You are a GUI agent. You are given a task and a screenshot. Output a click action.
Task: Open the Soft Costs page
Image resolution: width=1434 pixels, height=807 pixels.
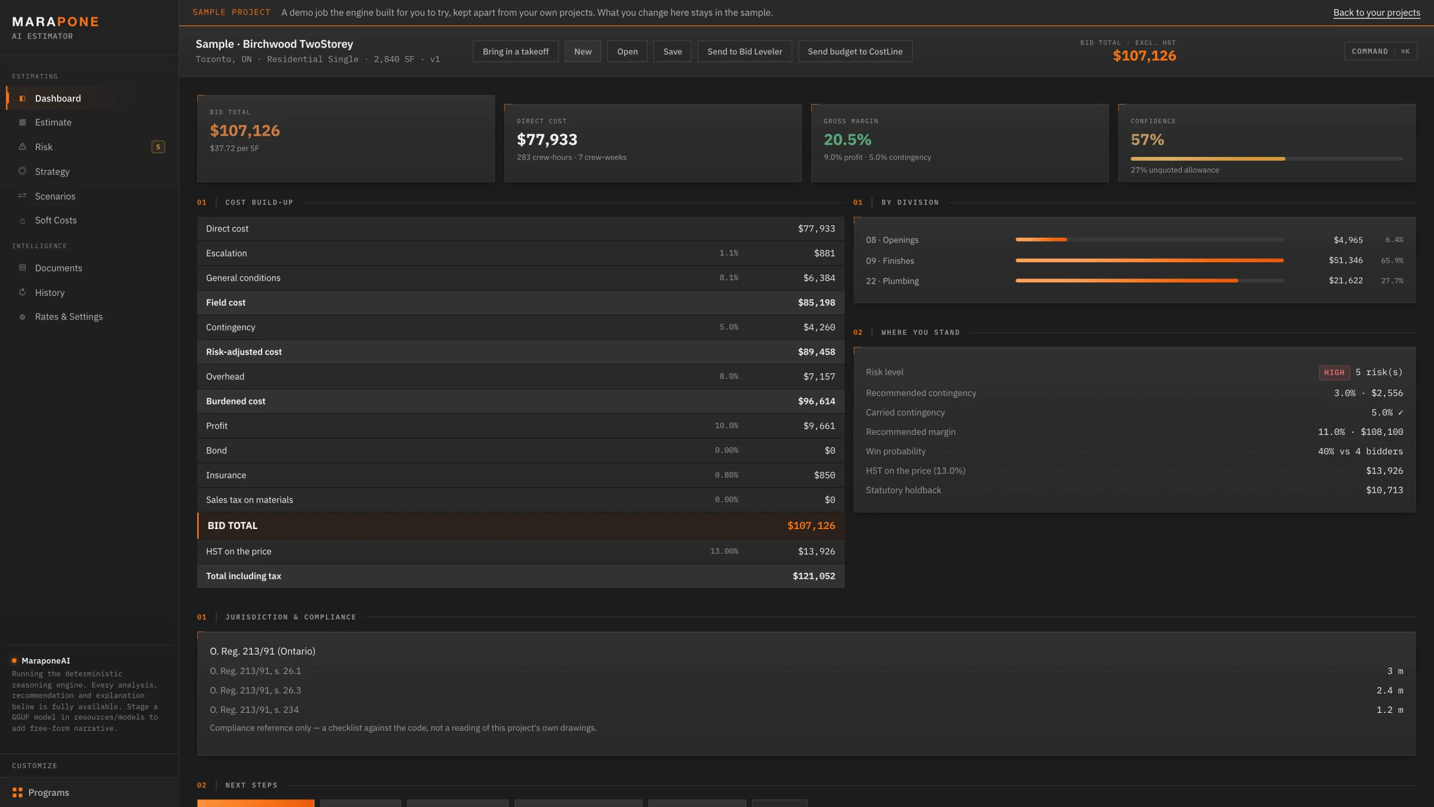click(x=90, y=220)
